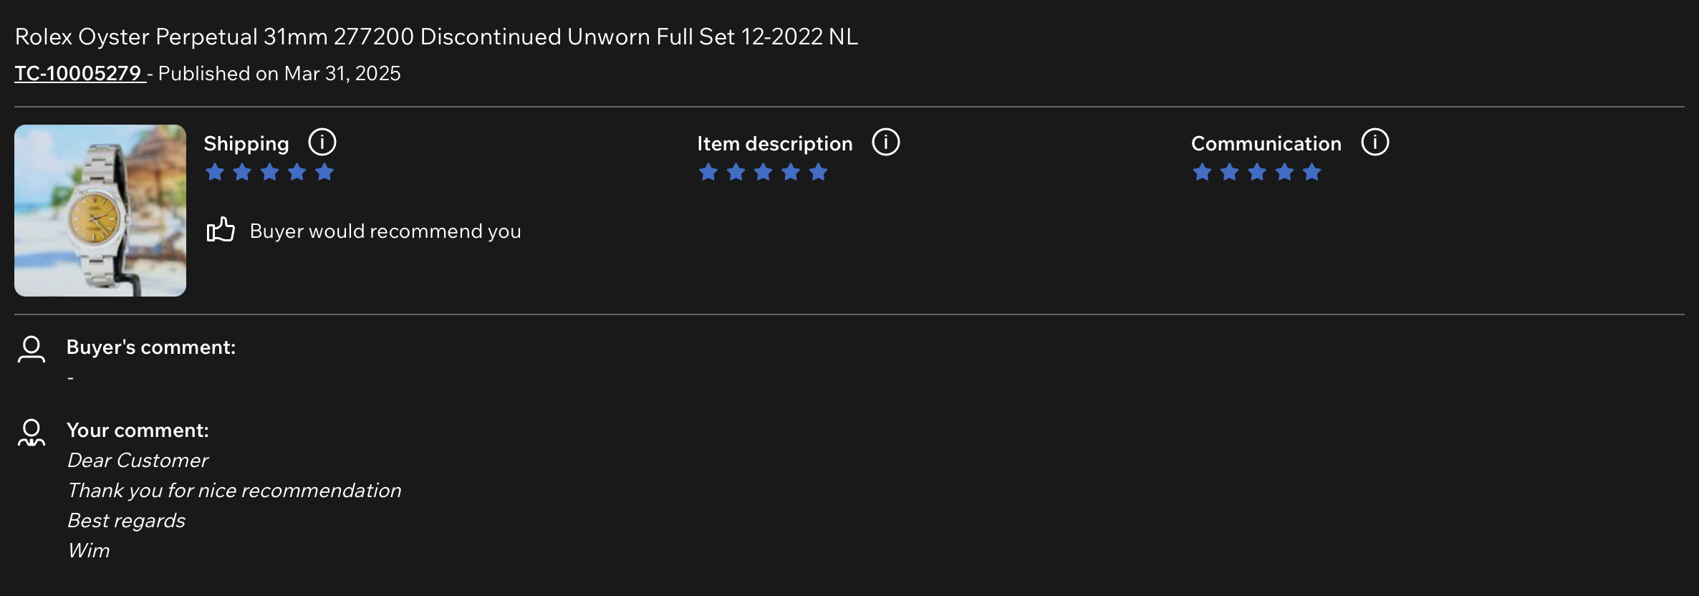1699x596 pixels.
Task: Click the Buyer would recommend you text
Action: pos(385,231)
